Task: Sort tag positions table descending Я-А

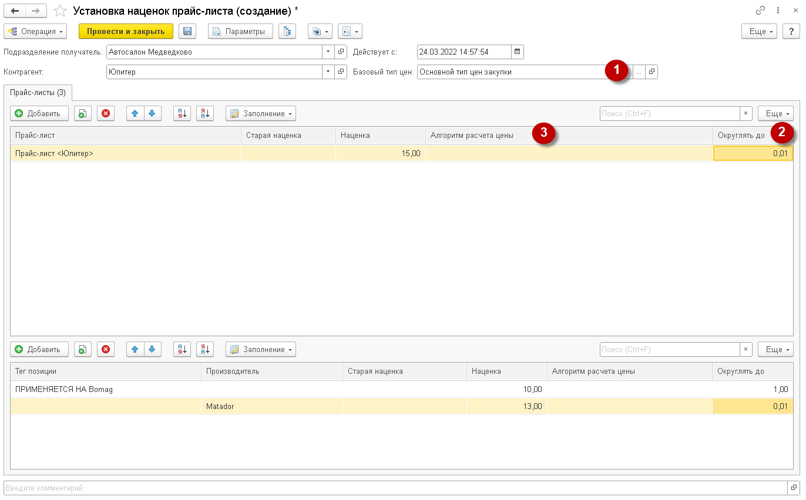Action: [204, 349]
